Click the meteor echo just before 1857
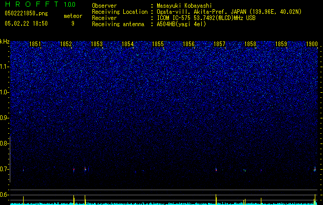Screen dimensions: 323x205 pyautogui.click(x=216, y=170)
